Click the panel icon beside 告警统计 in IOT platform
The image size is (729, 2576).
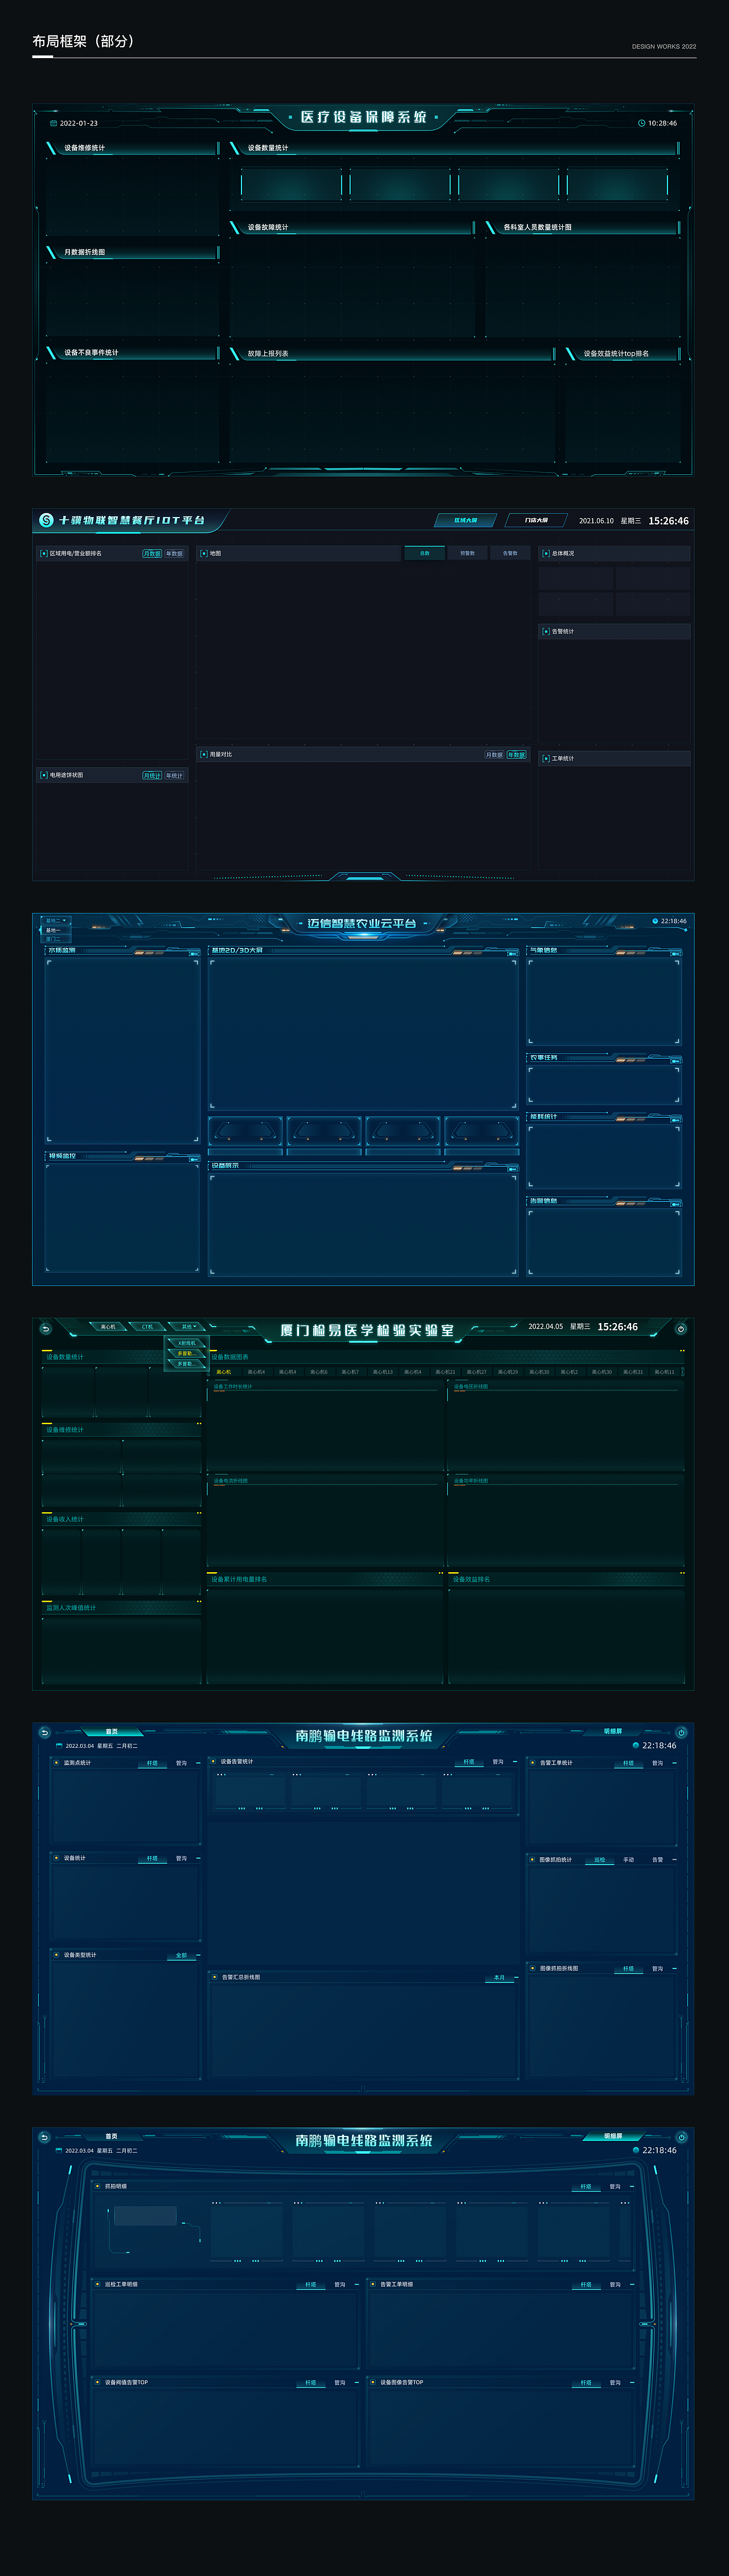tap(545, 631)
